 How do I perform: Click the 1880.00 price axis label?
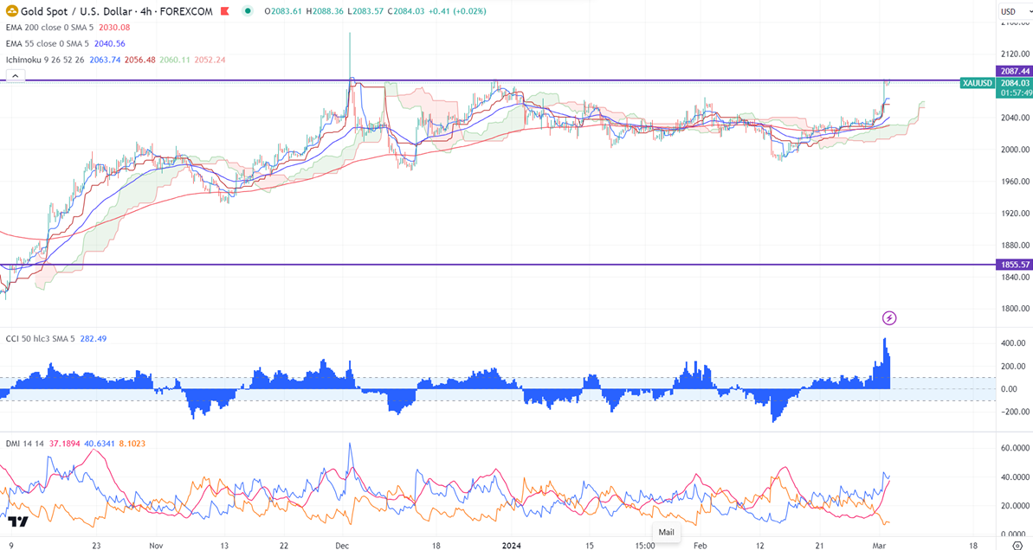(1015, 246)
